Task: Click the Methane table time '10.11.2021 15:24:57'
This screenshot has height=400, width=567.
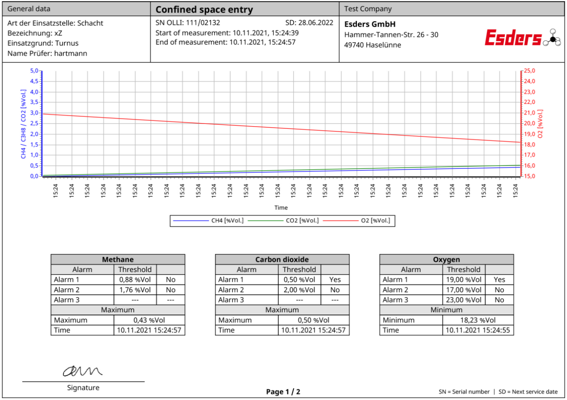Action: pos(149,330)
